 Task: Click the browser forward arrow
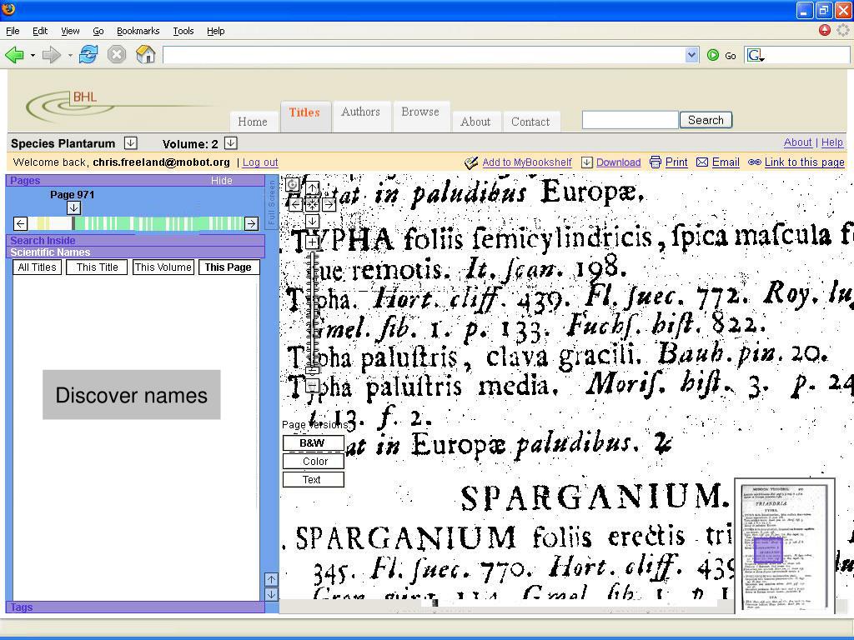point(51,54)
